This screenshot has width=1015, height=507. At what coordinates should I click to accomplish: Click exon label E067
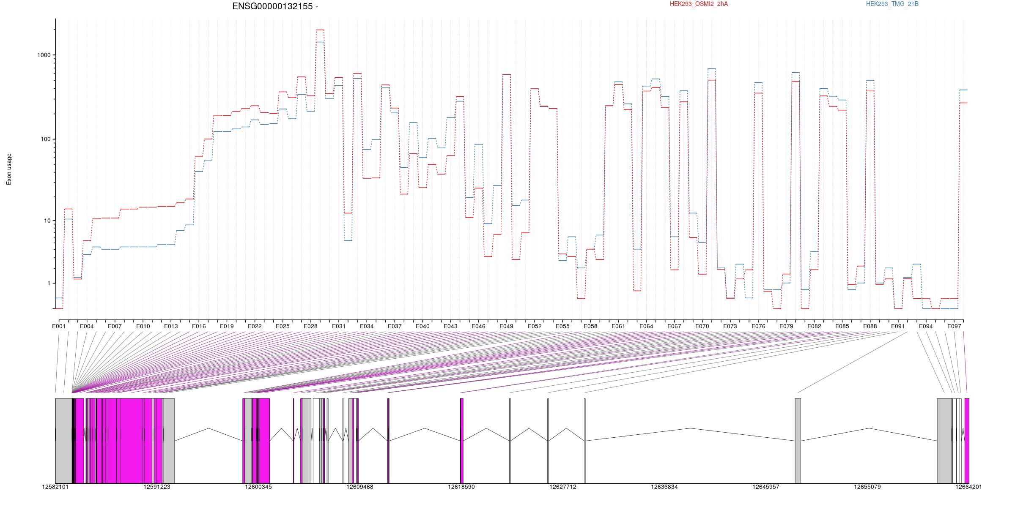click(674, 326)
